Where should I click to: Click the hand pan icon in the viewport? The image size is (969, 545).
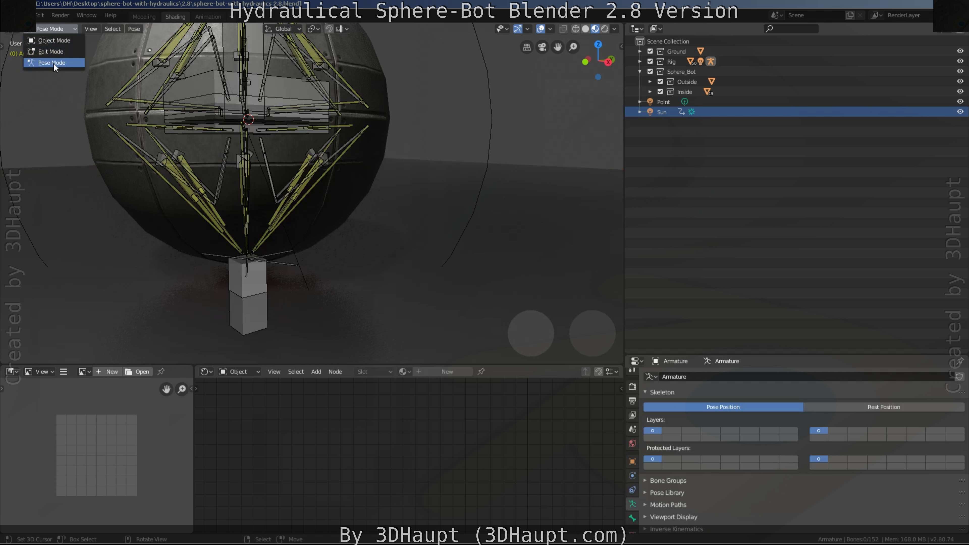point(557,47)
